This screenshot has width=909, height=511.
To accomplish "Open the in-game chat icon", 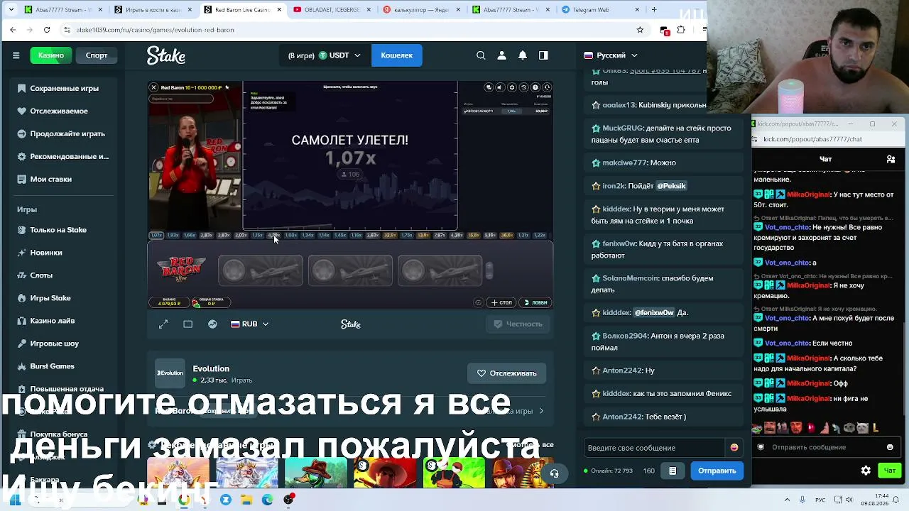I will [x=489, y=87].
